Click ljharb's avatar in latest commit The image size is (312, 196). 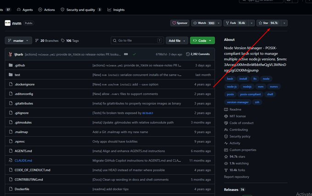coord(10,54)
